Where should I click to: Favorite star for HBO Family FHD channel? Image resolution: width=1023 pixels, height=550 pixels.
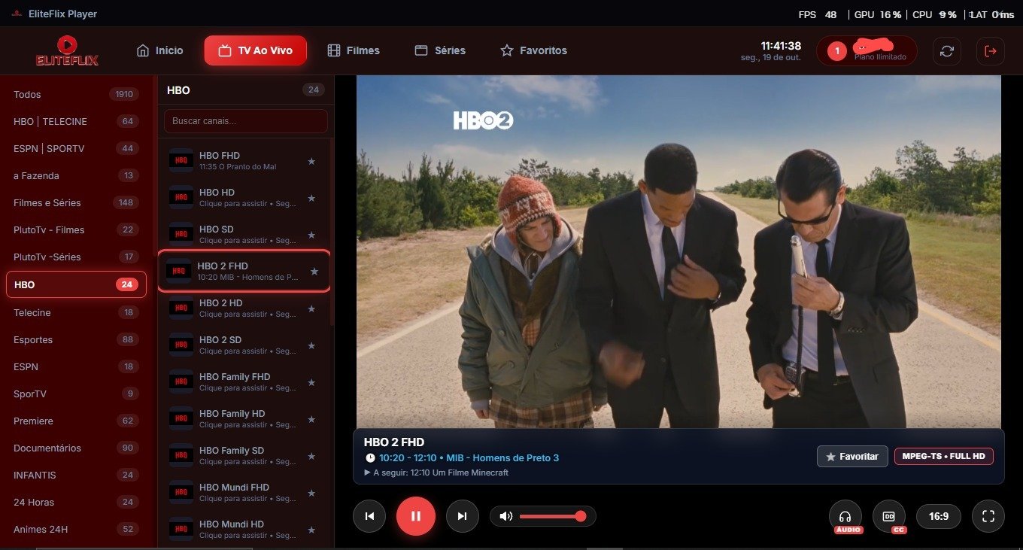311,382
